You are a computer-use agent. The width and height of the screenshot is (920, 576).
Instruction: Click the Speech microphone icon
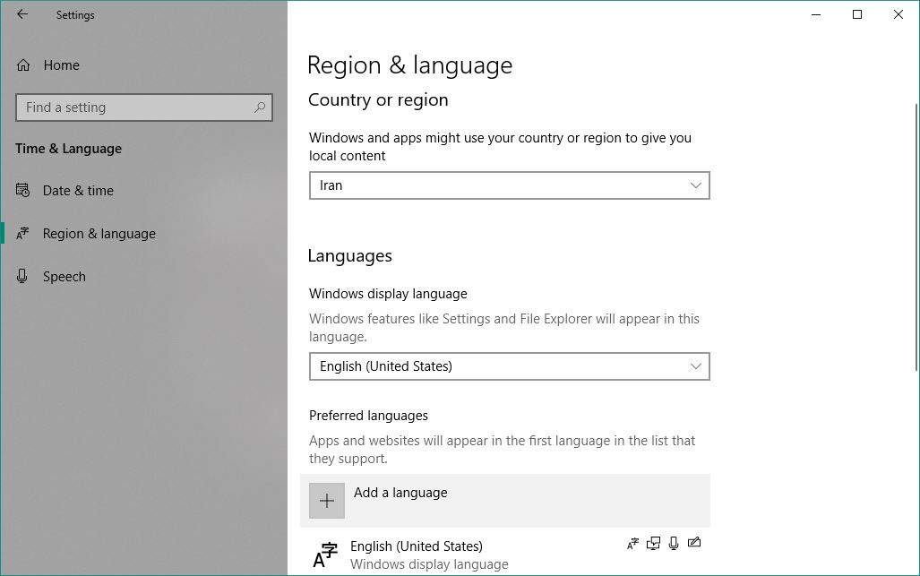click(x=22, y=276)
